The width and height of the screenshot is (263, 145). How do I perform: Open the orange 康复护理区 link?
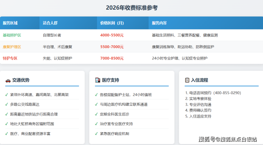[12, 47]
